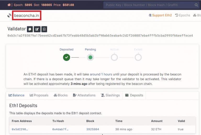The image size is (201, 135).
Task: Go to home via house icon
Action: point(9,5)
